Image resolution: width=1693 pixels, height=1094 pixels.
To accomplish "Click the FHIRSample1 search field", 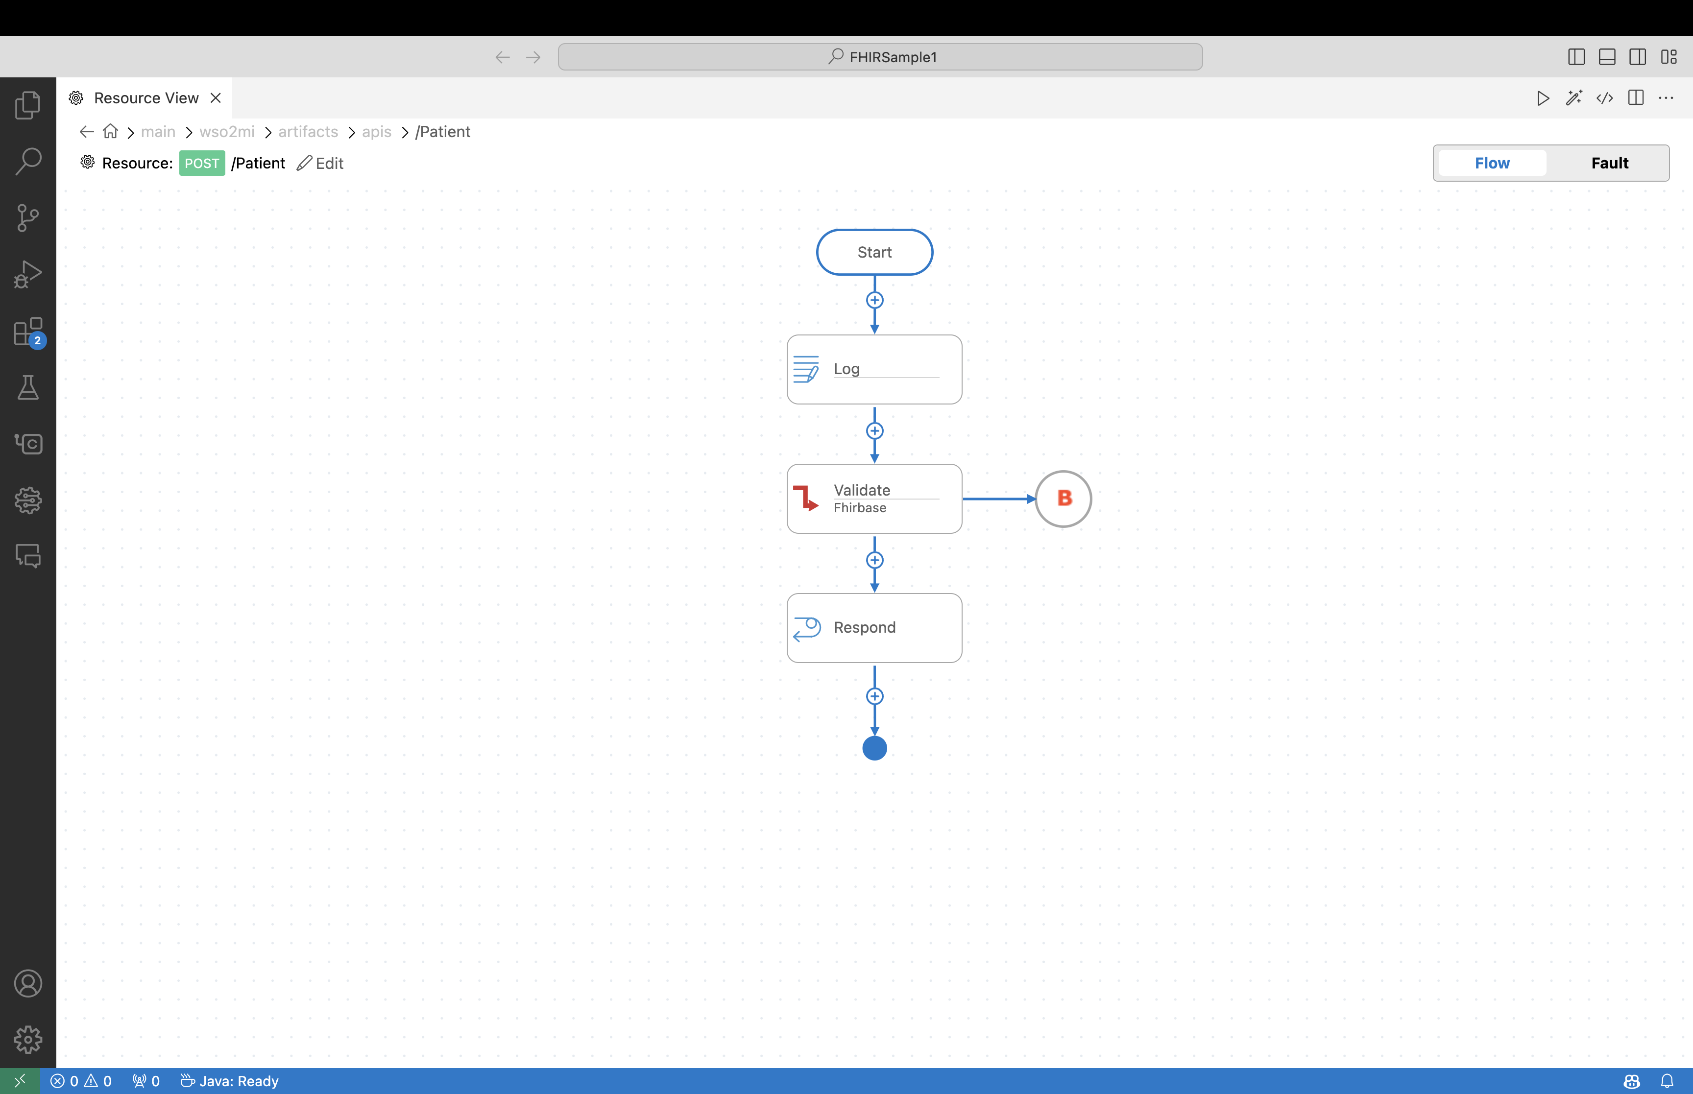I will point(879,57).
